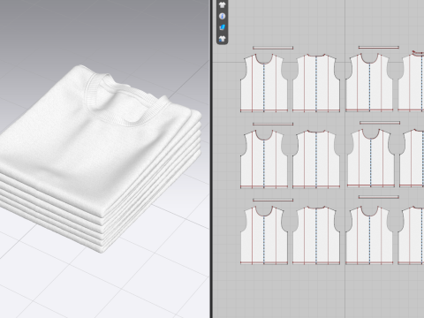Select the neckband strip above the middle-row second front pattern
This screenshot has width=424, height=318.
click(x=380, y=123)
